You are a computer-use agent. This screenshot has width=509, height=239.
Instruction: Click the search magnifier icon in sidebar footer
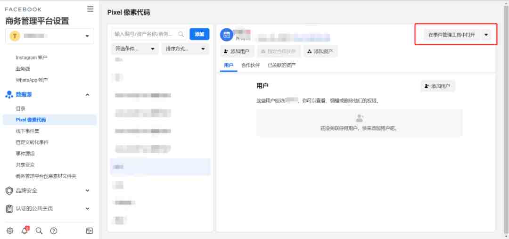[39, 231]
